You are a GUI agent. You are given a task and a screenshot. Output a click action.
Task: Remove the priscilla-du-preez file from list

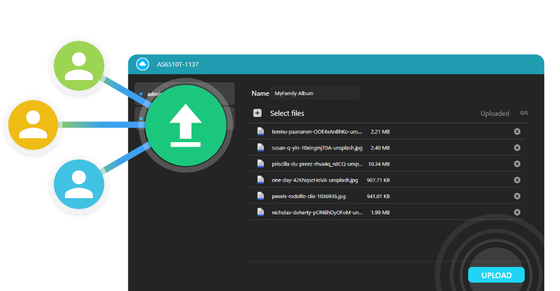tap(517, 163)
